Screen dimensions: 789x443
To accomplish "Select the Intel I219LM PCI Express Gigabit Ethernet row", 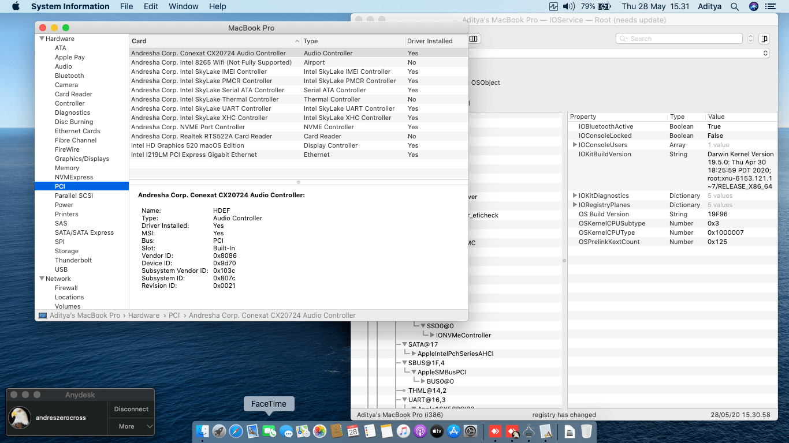I will (299, 155).
